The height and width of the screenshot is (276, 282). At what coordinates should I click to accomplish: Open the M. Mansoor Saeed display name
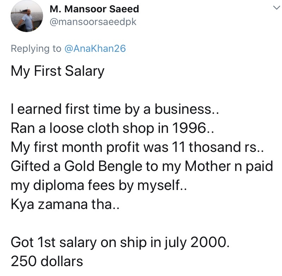[x=95, y=9]
